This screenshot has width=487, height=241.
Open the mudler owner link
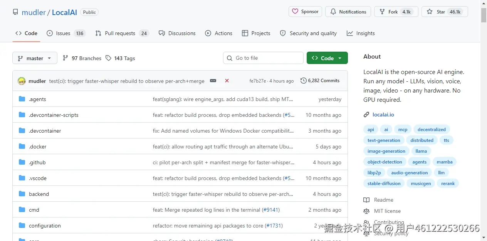tap(34, 12)
